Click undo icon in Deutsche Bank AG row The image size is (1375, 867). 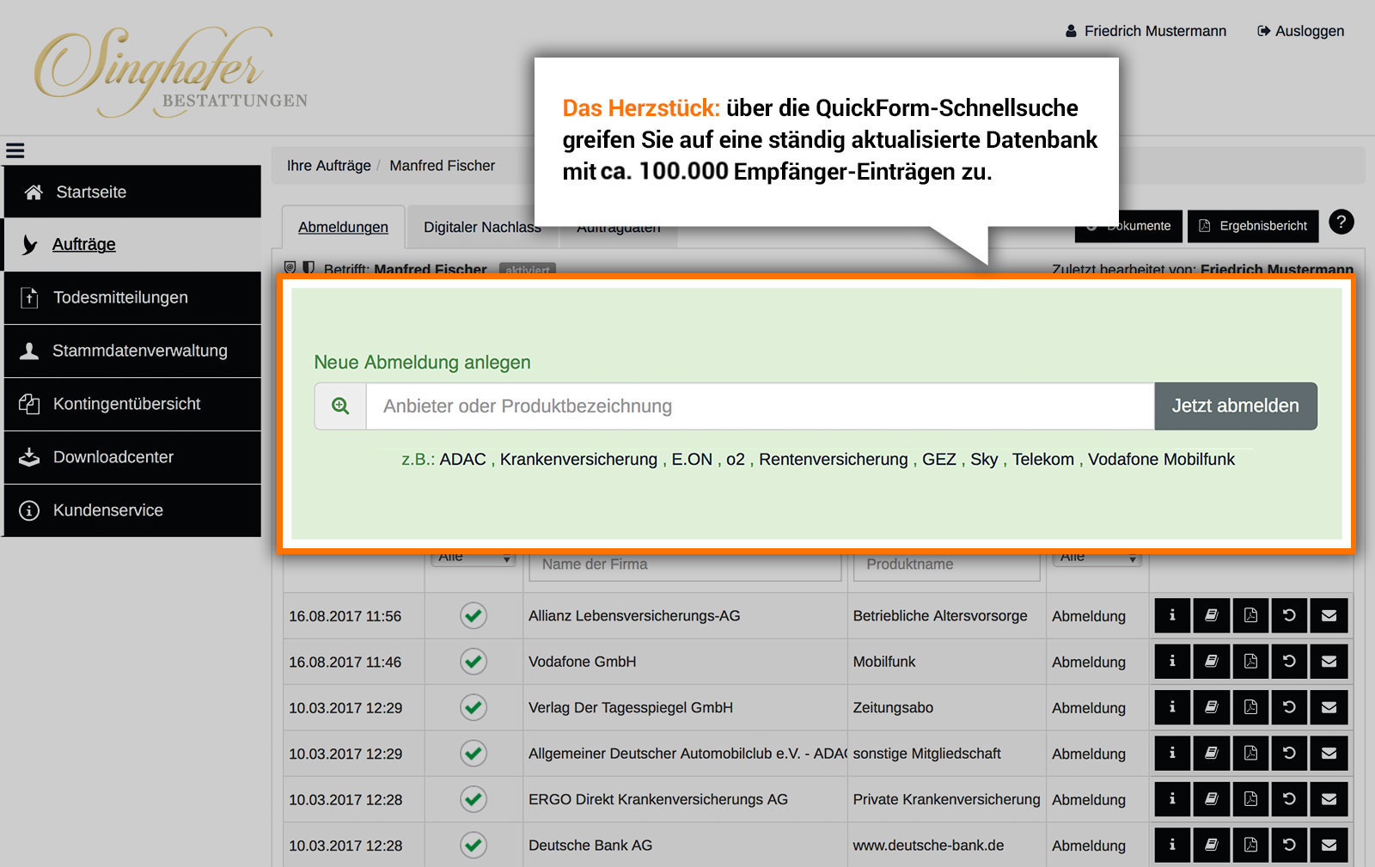[x=1289, y=845]
